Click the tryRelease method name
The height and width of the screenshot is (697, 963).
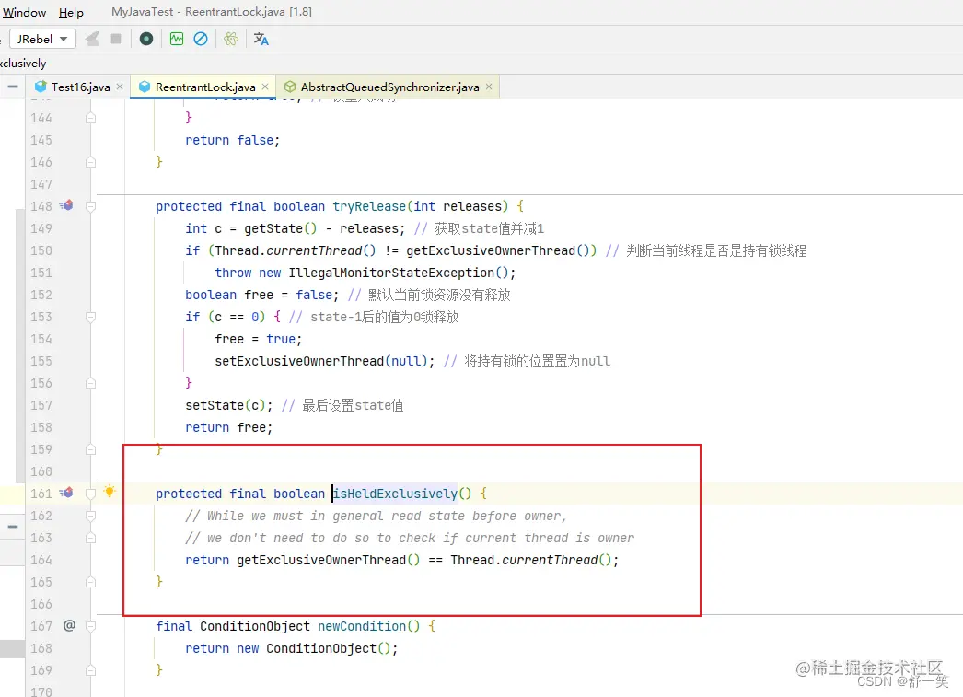pos(369,206)
